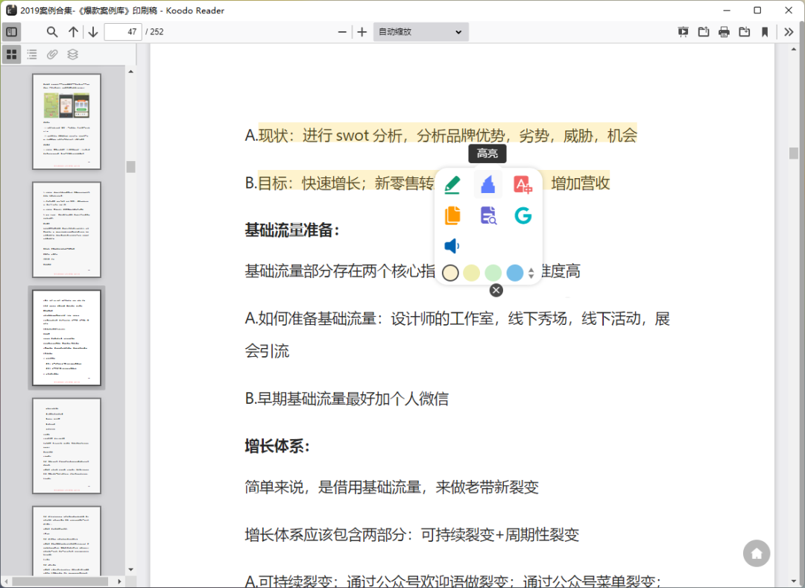The image size is (805, 588).
Task: Read the selected text aloud
Action: click(x=452, y=245)
